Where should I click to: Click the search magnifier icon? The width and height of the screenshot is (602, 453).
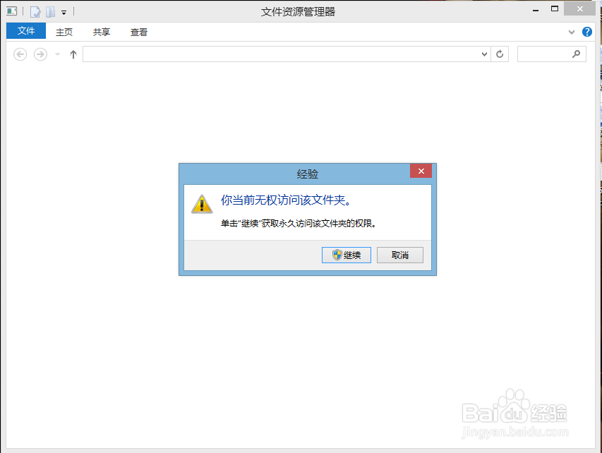(577, 54)
